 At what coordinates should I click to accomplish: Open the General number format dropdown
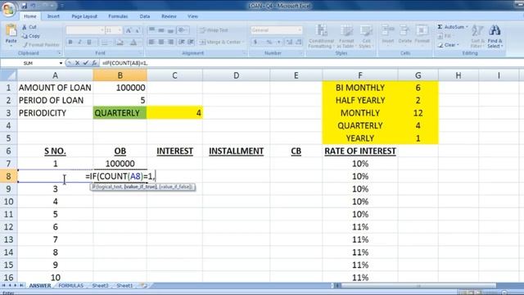[300, 30]
